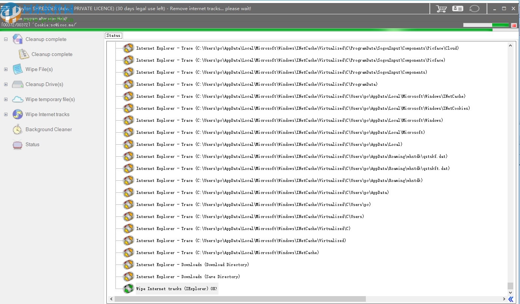The image size is (520, 304).
Task: Click the Cleanup Drive(s) disk icon
Action: 18,84
